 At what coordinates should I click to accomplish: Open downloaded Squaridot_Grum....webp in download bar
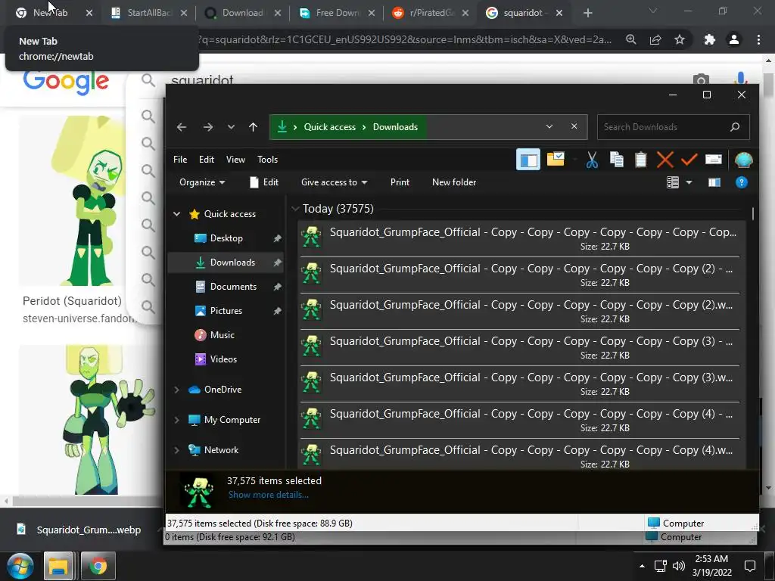[79, 530]
